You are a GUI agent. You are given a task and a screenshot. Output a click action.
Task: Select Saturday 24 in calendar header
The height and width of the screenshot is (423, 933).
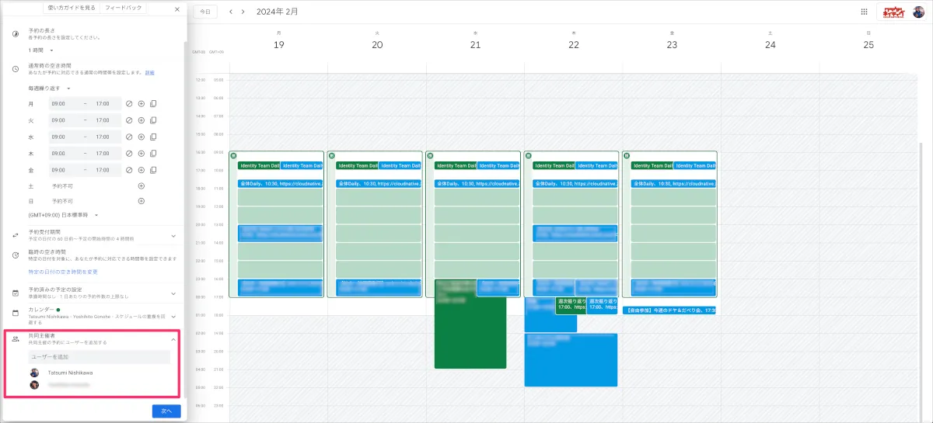click(x=771, y=45)
